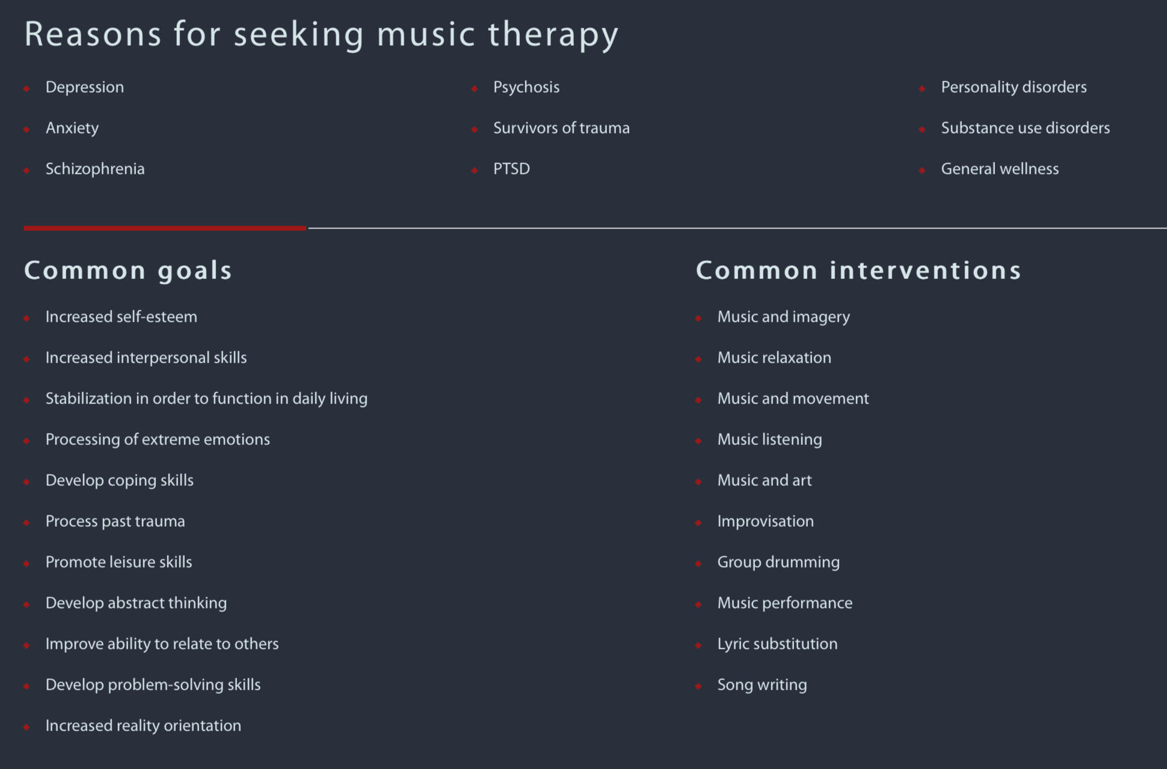This screenshot has height=769, width=1167.
Task: Click the red bullet beside Music and imagery
Action: click(698, 319)
